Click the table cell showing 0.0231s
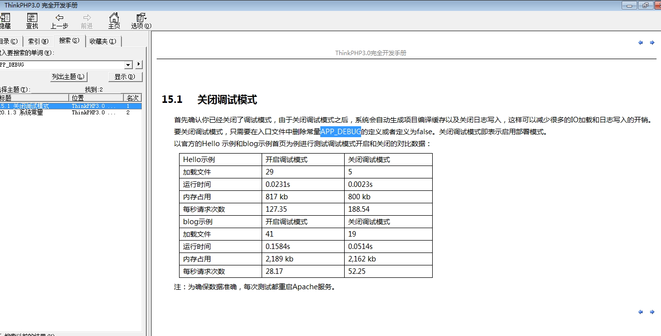This screenshot has height=336, width=661. pyautogui.click(x=303, y=184)
